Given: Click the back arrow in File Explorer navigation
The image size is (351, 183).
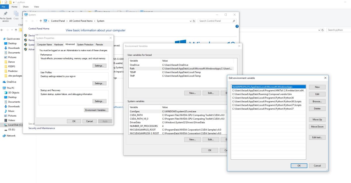Looking at the screenshot, I should tap(2, 30).
